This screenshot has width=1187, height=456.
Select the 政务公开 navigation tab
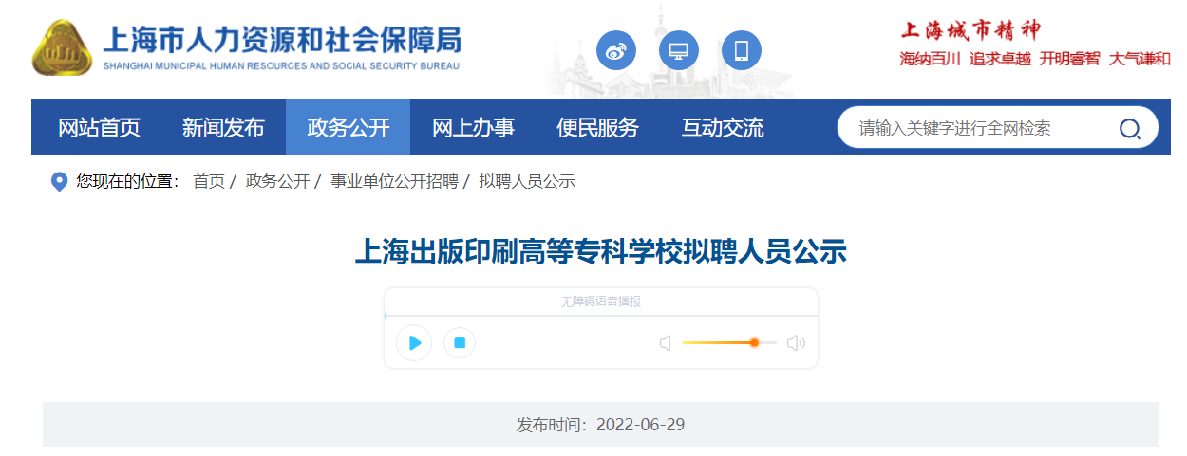point(349,128)
